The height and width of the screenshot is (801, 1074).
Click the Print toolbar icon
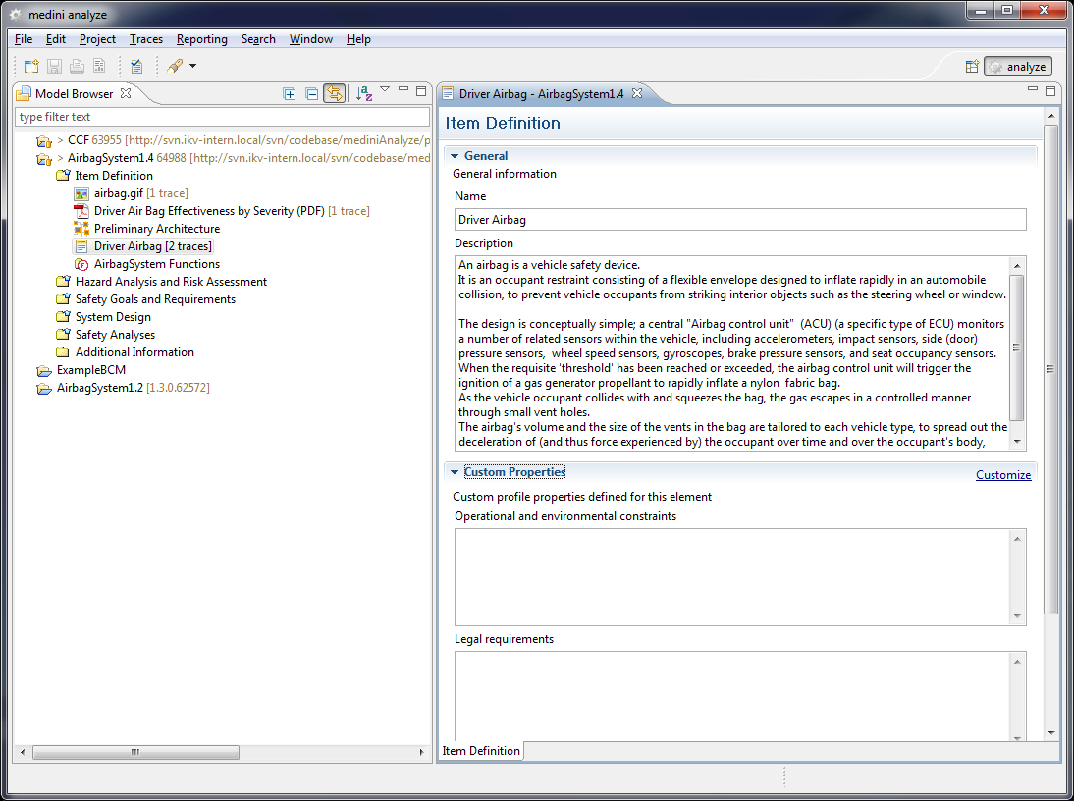click(78, 66)
